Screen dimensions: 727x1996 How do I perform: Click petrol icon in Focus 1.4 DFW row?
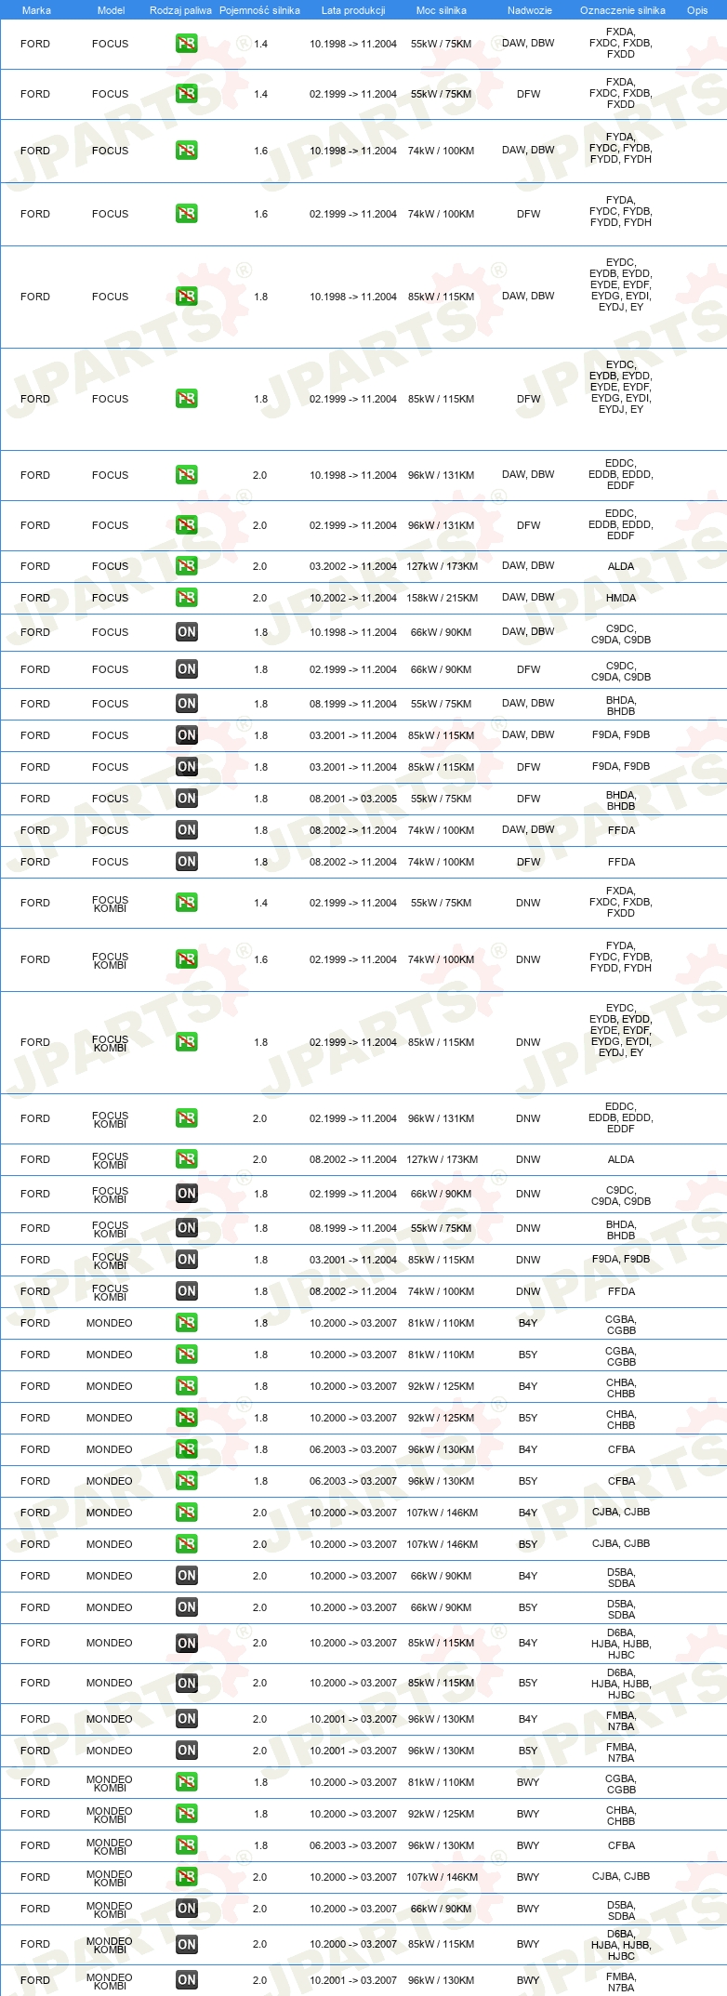[187, 94]
